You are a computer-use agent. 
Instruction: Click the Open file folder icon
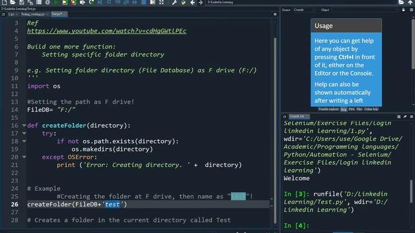[x=13, y=2]
